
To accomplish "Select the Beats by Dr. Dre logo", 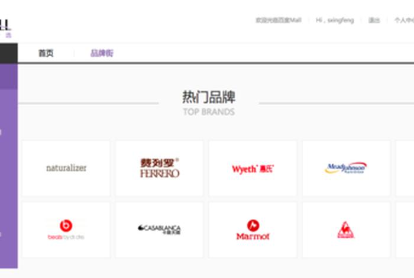I will 66,229.
